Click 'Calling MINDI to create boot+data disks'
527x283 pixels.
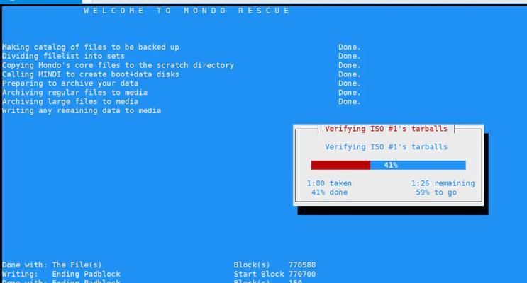click(91, 74)
